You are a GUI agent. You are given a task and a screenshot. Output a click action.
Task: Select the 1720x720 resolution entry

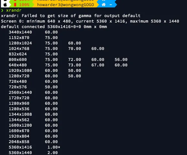(19, 98)
